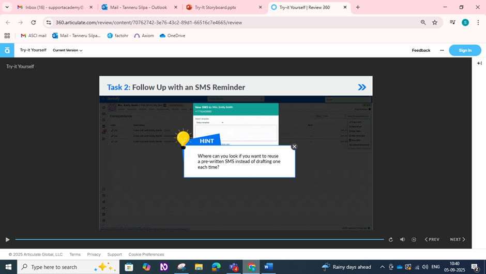
Task: Open the Cookie Preferences link
Action: point(146,254)
